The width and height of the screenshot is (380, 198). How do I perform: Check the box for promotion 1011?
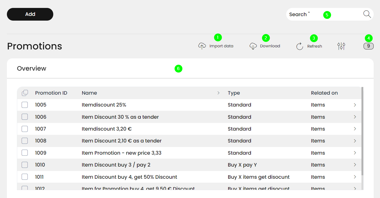(25, 177)
